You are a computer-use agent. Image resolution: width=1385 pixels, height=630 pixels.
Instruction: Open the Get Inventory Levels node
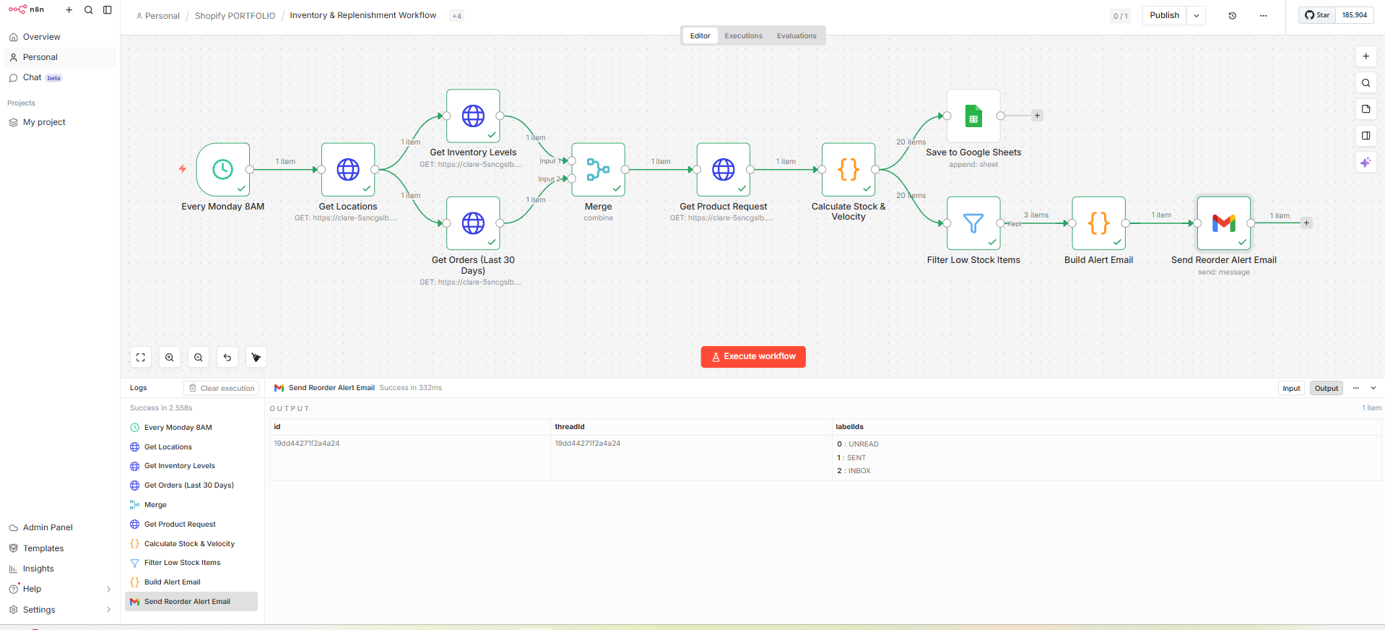(x=473, y=116)
